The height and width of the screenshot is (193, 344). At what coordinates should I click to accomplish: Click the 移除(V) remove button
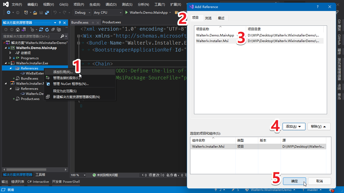click(x=319, y=127)
